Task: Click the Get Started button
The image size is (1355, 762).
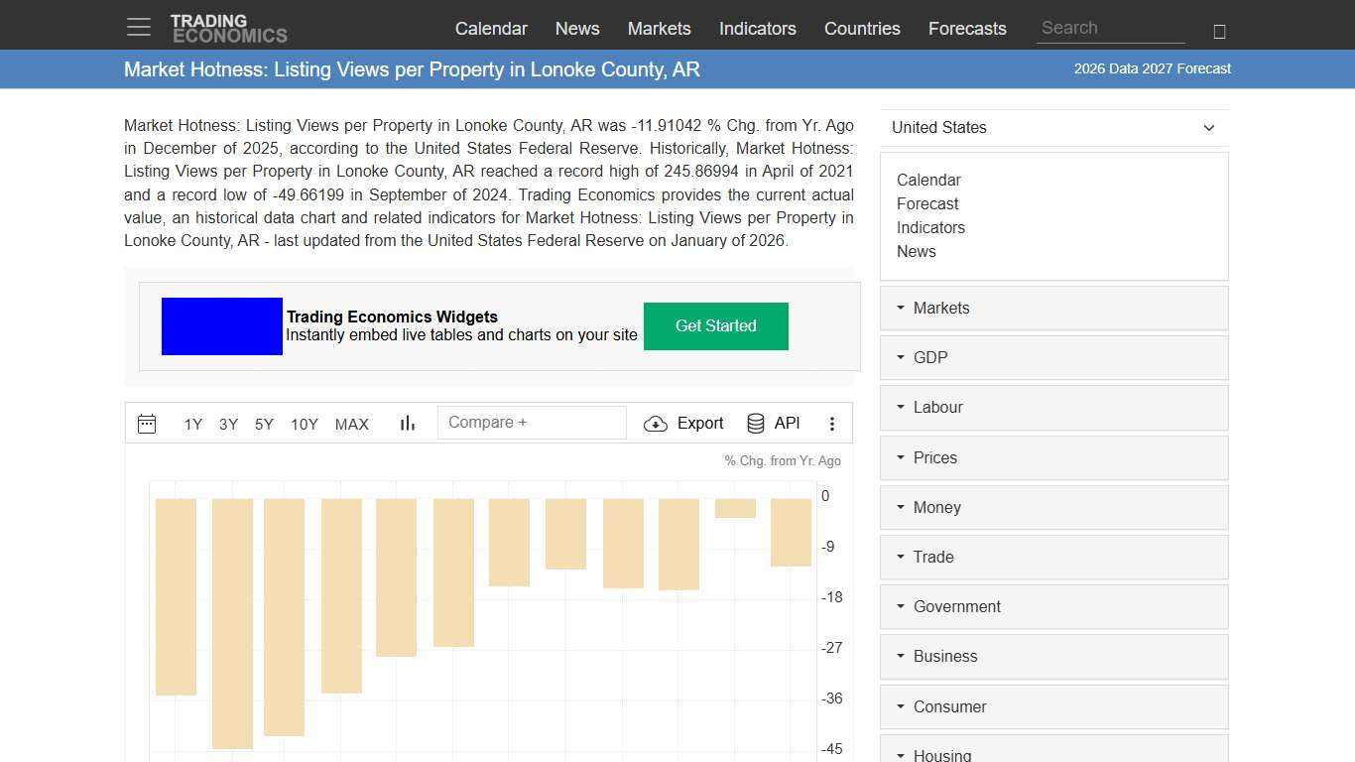Action: tap(715, 325)
